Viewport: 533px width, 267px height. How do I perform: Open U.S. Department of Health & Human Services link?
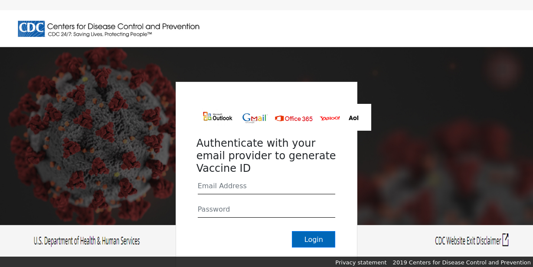87,241
